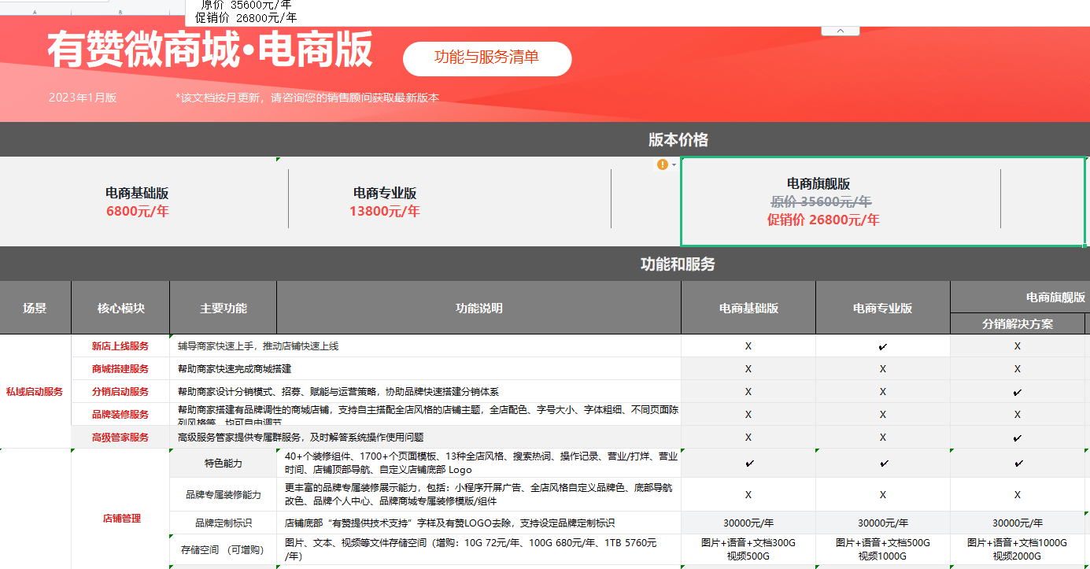Select the 私域启动服务 scenario cell

35,391
